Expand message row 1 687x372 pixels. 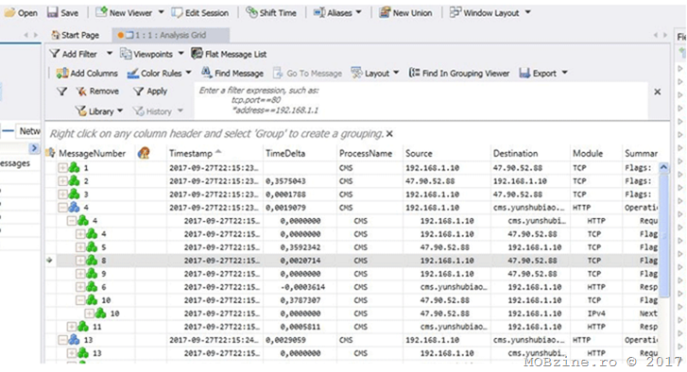click(x=62, y=168)
